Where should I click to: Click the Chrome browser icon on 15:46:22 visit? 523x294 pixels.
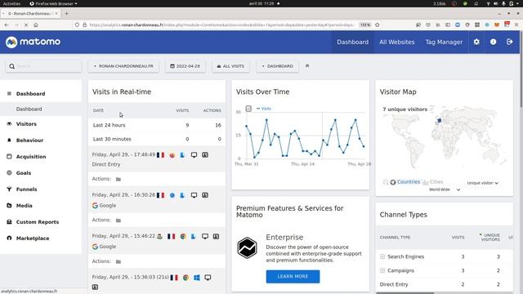pyautogui.click(x=183, y=236)
